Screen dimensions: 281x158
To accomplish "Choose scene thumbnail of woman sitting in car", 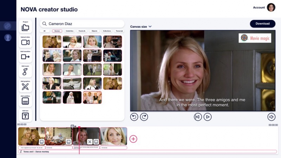I will click(x=72, y=56).
